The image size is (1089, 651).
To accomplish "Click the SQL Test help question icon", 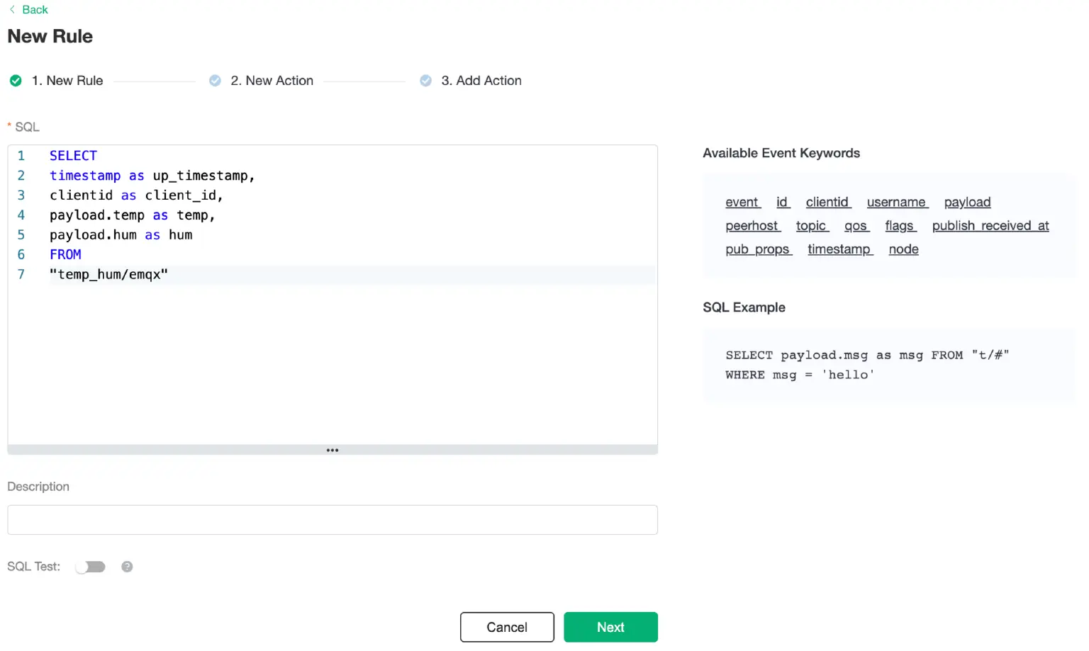I will pos(127,567).
